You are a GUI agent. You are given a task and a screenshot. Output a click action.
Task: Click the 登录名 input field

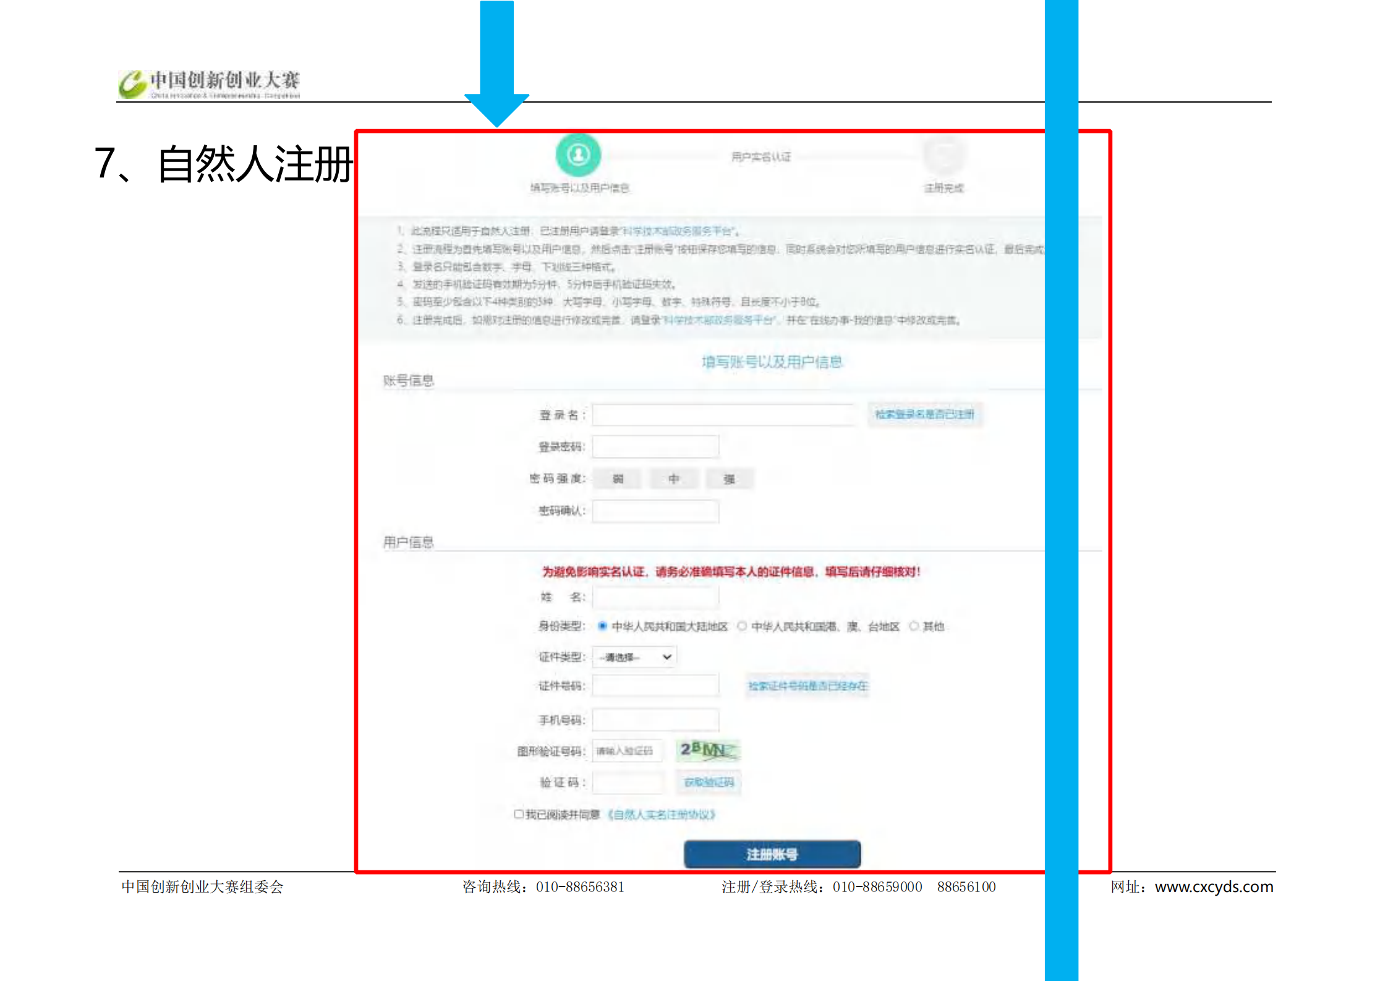723,415
